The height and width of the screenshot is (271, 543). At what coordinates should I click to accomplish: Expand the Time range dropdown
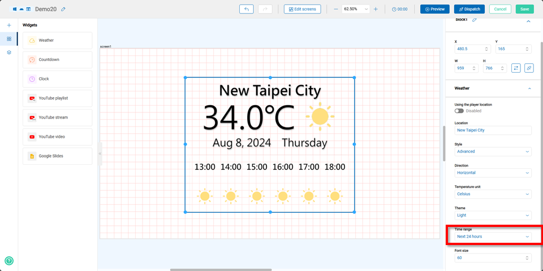coord(493,236)
